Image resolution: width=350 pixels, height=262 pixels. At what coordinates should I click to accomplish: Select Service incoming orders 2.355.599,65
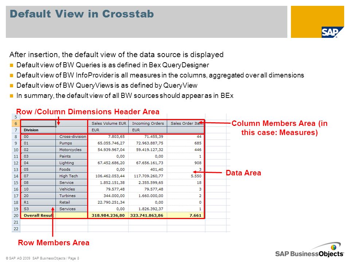148,182
